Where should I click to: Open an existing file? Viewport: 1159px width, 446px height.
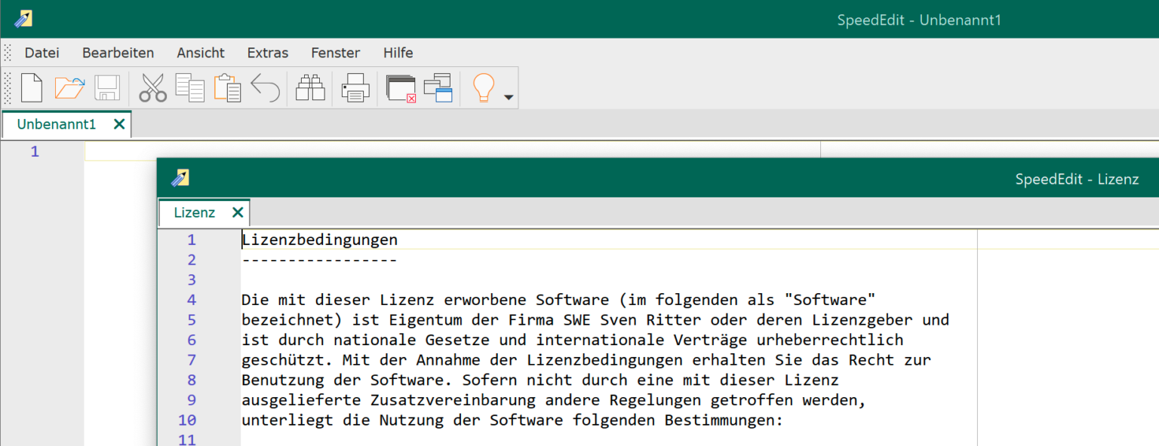pos(69,87)
